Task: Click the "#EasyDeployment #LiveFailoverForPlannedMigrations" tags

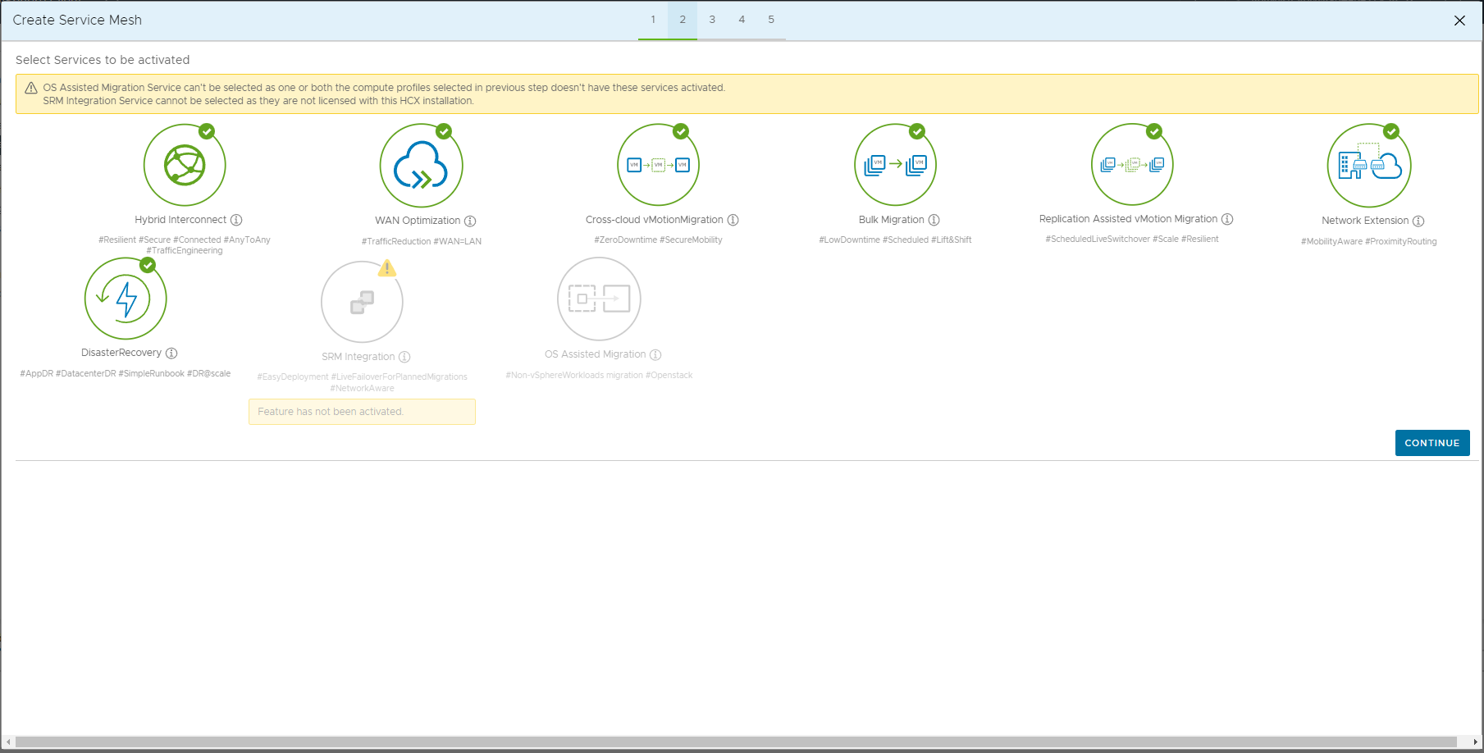Action: point(362,376)
